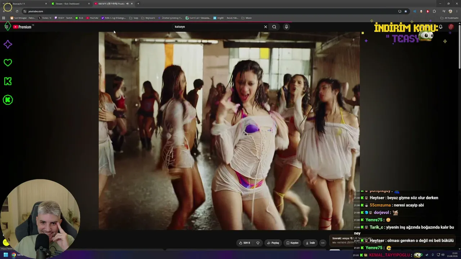Open Chrome apps grid shortcut

(4, 18)
